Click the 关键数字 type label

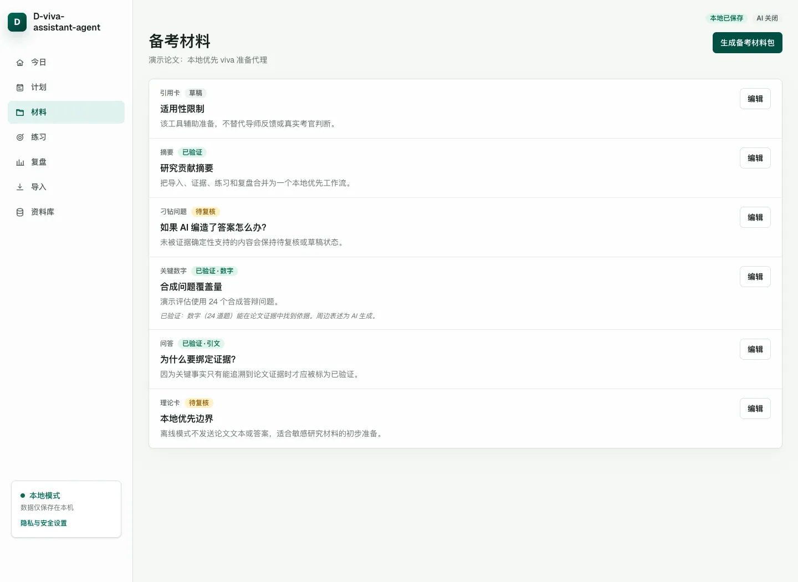[x=173, y=271]
